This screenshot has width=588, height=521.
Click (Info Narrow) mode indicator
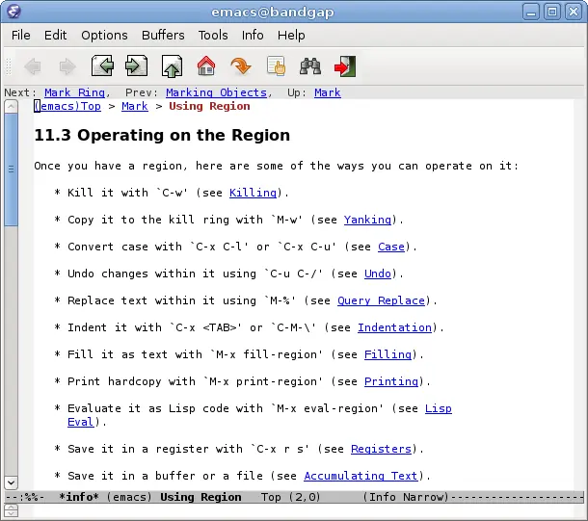pyautogui.click(x=406, y=497)
